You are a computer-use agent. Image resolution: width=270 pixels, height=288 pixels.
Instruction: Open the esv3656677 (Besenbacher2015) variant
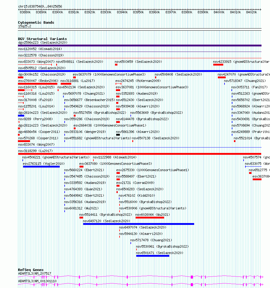point(89,100)
